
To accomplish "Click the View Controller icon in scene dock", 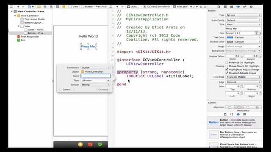I will pyautogui.click(x=80, y=144).
